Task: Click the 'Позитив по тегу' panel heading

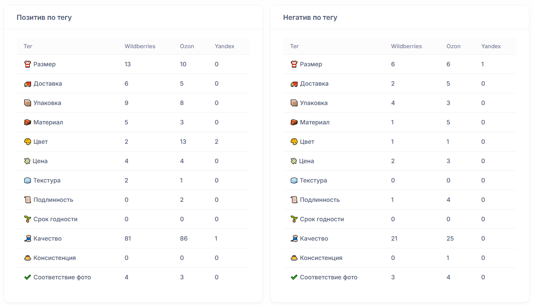Action: (x=44, y=18)
